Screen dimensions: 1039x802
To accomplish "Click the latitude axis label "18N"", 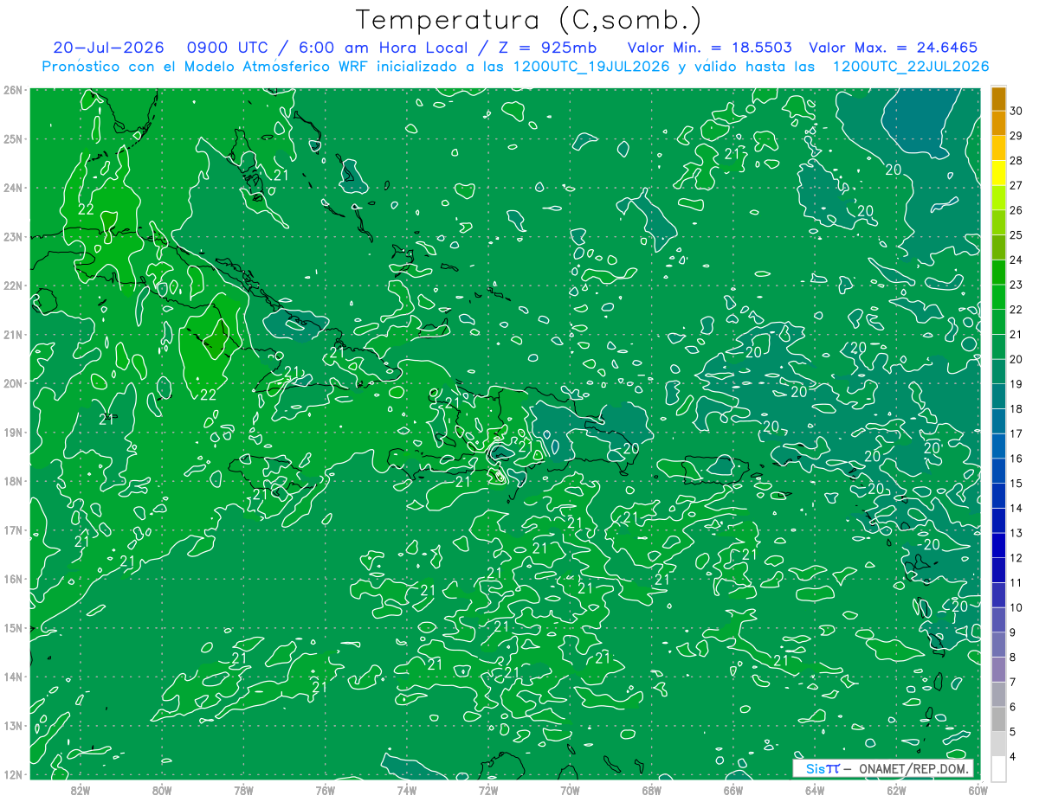I will coord(13,481).
